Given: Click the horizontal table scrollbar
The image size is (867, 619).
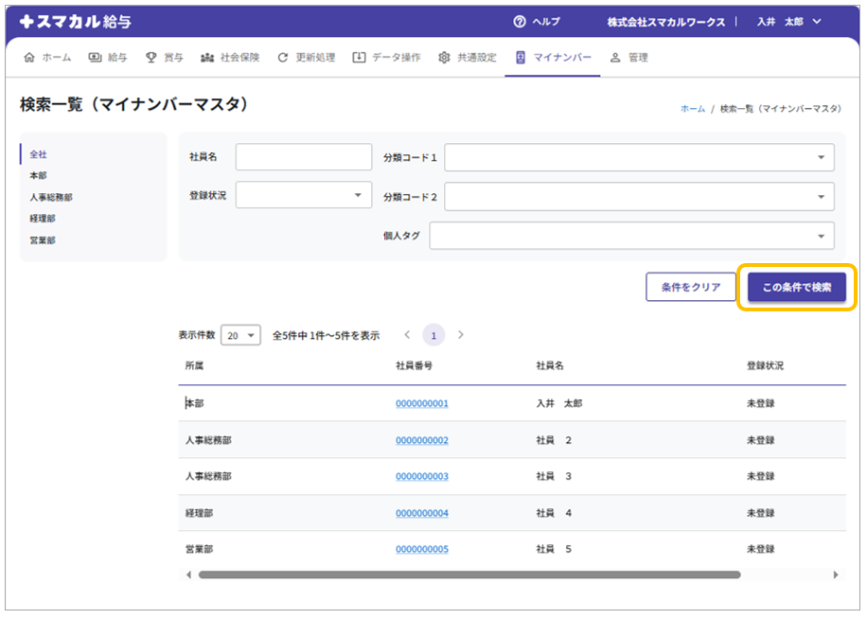Looking at the screenshot, I should coord(469,575).
